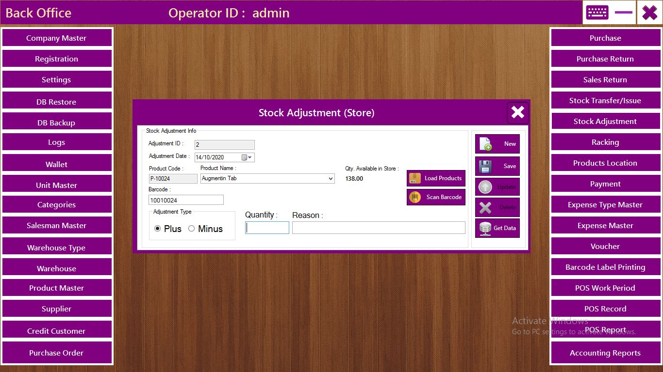Open Barcode Label Printing
The width and height of the screenshot is (663, 372).
[605, 267]
